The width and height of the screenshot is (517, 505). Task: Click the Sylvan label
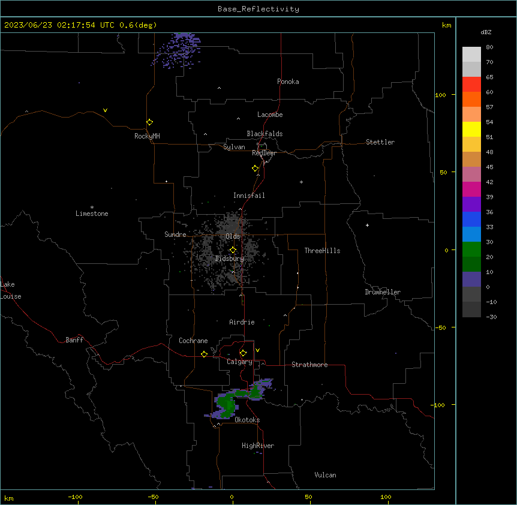234,147
